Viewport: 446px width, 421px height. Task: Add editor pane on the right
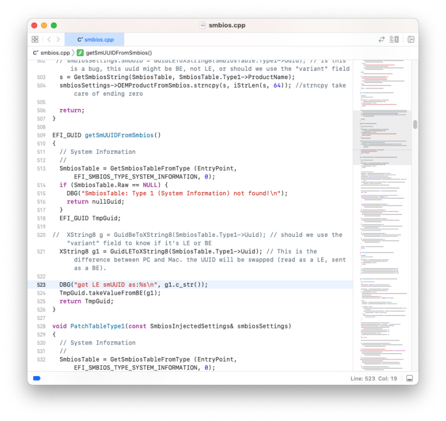point(411,39)
